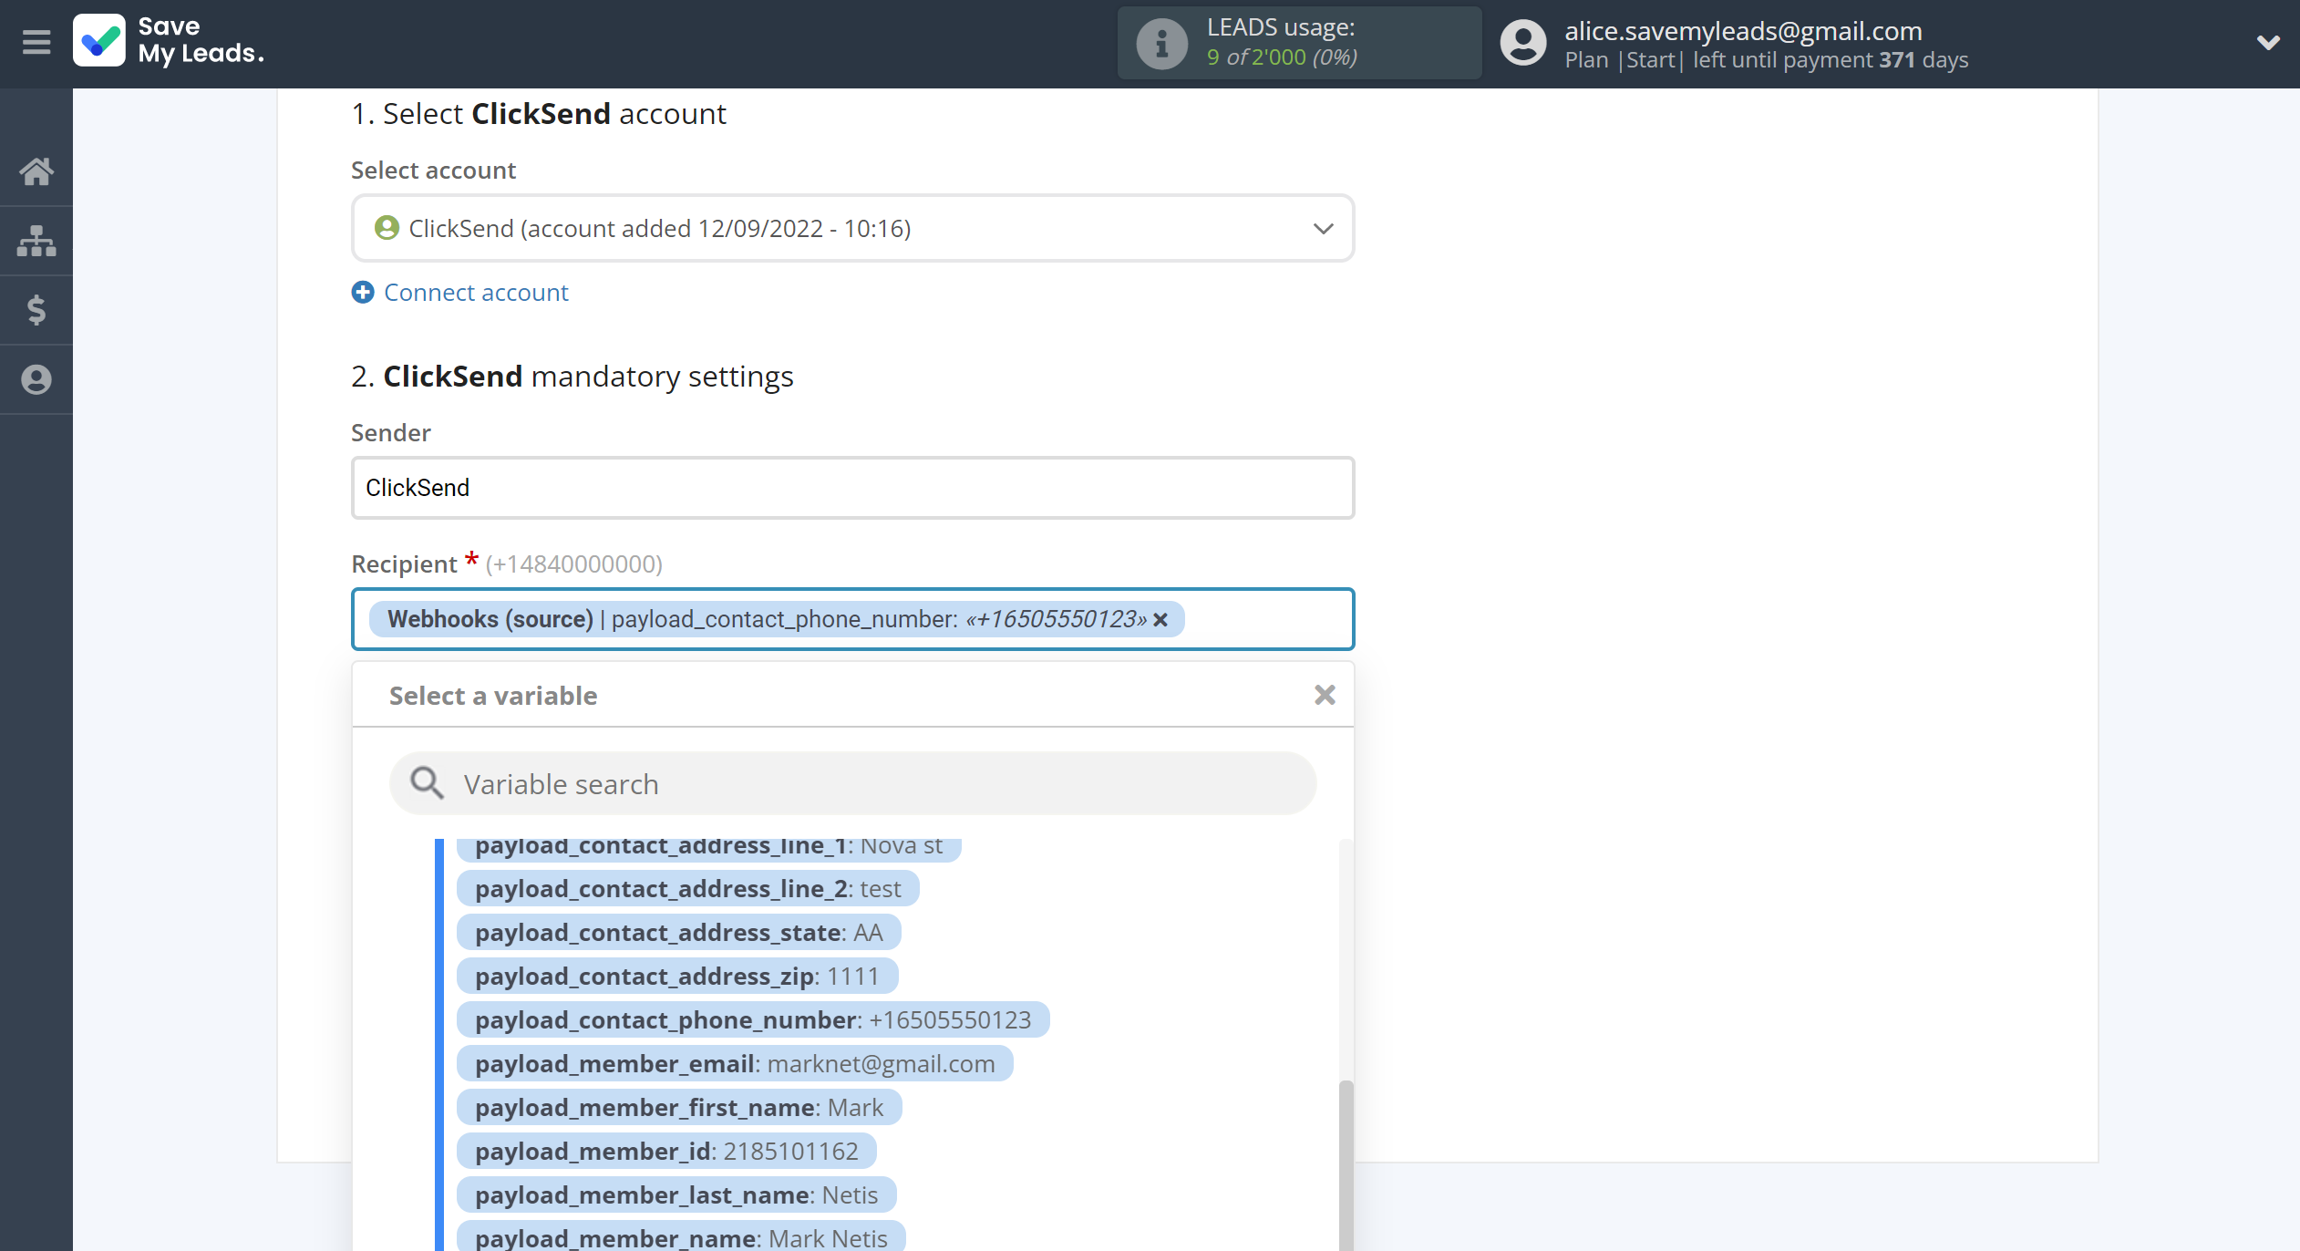The height and width of the screenshot is (1251, 2300).
Task: Open the hamburger menu
Action: point(36,43)
